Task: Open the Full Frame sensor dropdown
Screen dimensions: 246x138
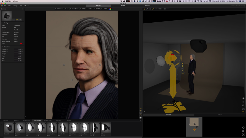Action: 60,9
